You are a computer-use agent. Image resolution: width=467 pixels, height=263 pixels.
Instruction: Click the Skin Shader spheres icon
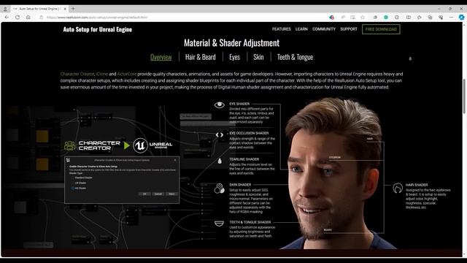point(220,188)
